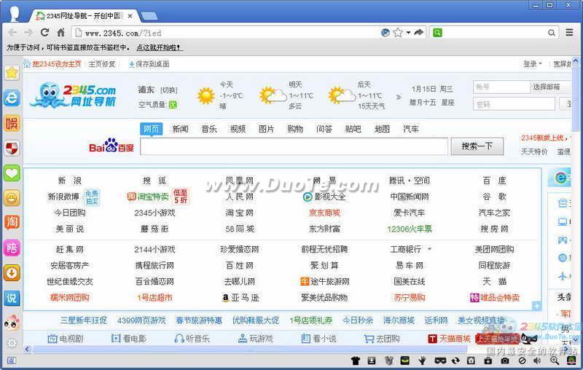The image size is (583, 370).
Task: Click 切换 to change city
Action: coord(169,90)
